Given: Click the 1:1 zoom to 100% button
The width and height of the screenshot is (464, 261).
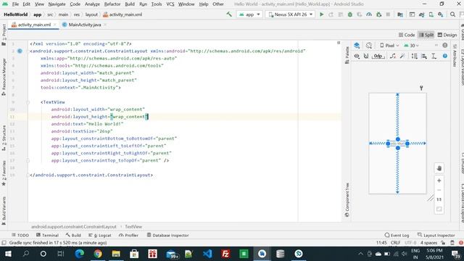Looking at the screenshot, I should (439, 199).
